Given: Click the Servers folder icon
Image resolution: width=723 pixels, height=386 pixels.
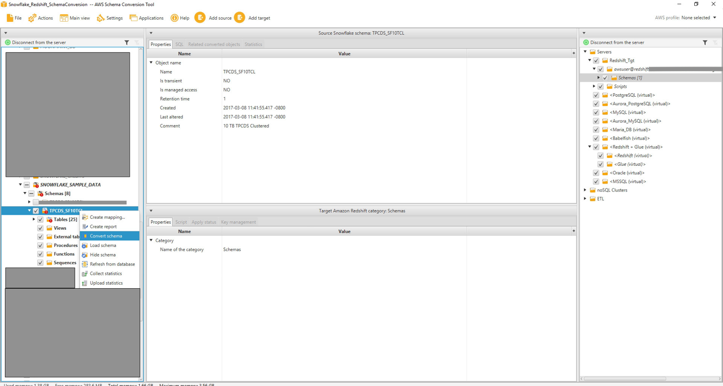Looking at the screenshot, I should (593, 52).
